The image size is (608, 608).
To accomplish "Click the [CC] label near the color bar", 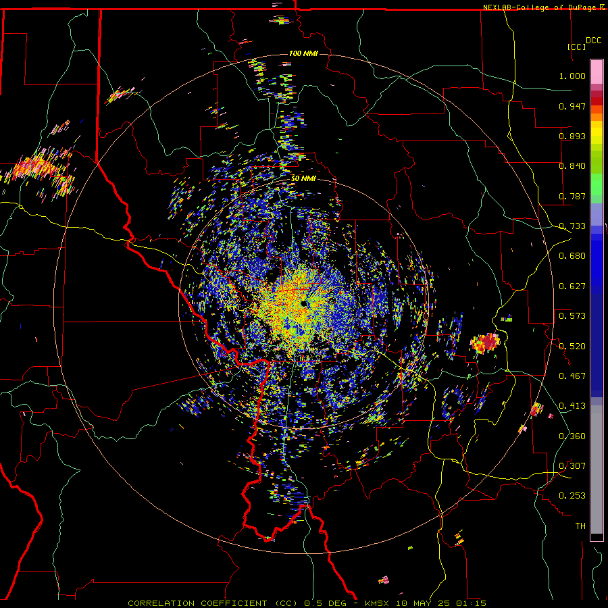I will [x=576, y=47].
